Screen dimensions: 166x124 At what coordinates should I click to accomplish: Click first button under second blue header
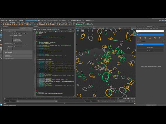[x=150, y=47]
